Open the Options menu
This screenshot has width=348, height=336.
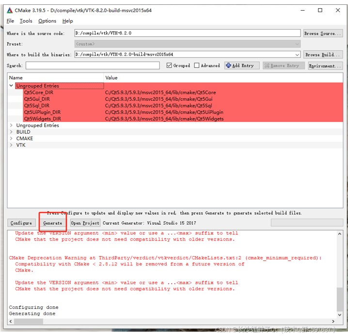(47, 21)
